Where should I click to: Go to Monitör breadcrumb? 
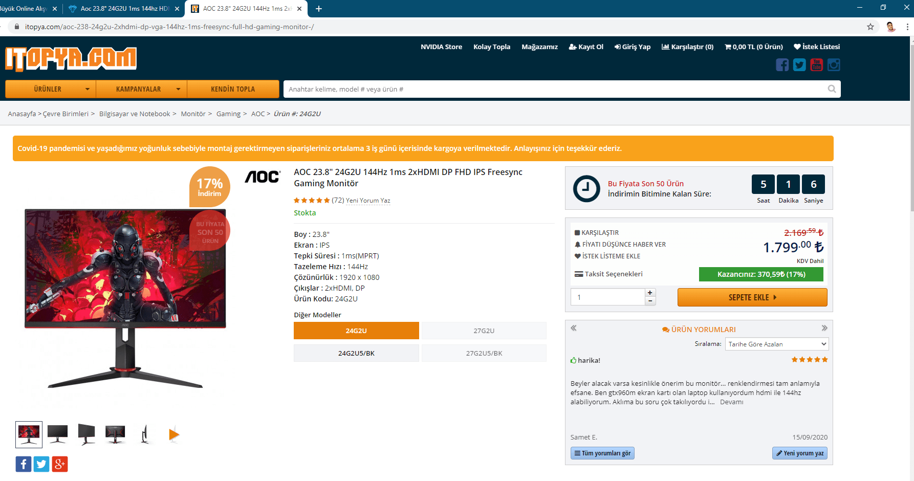pos(193,114)
